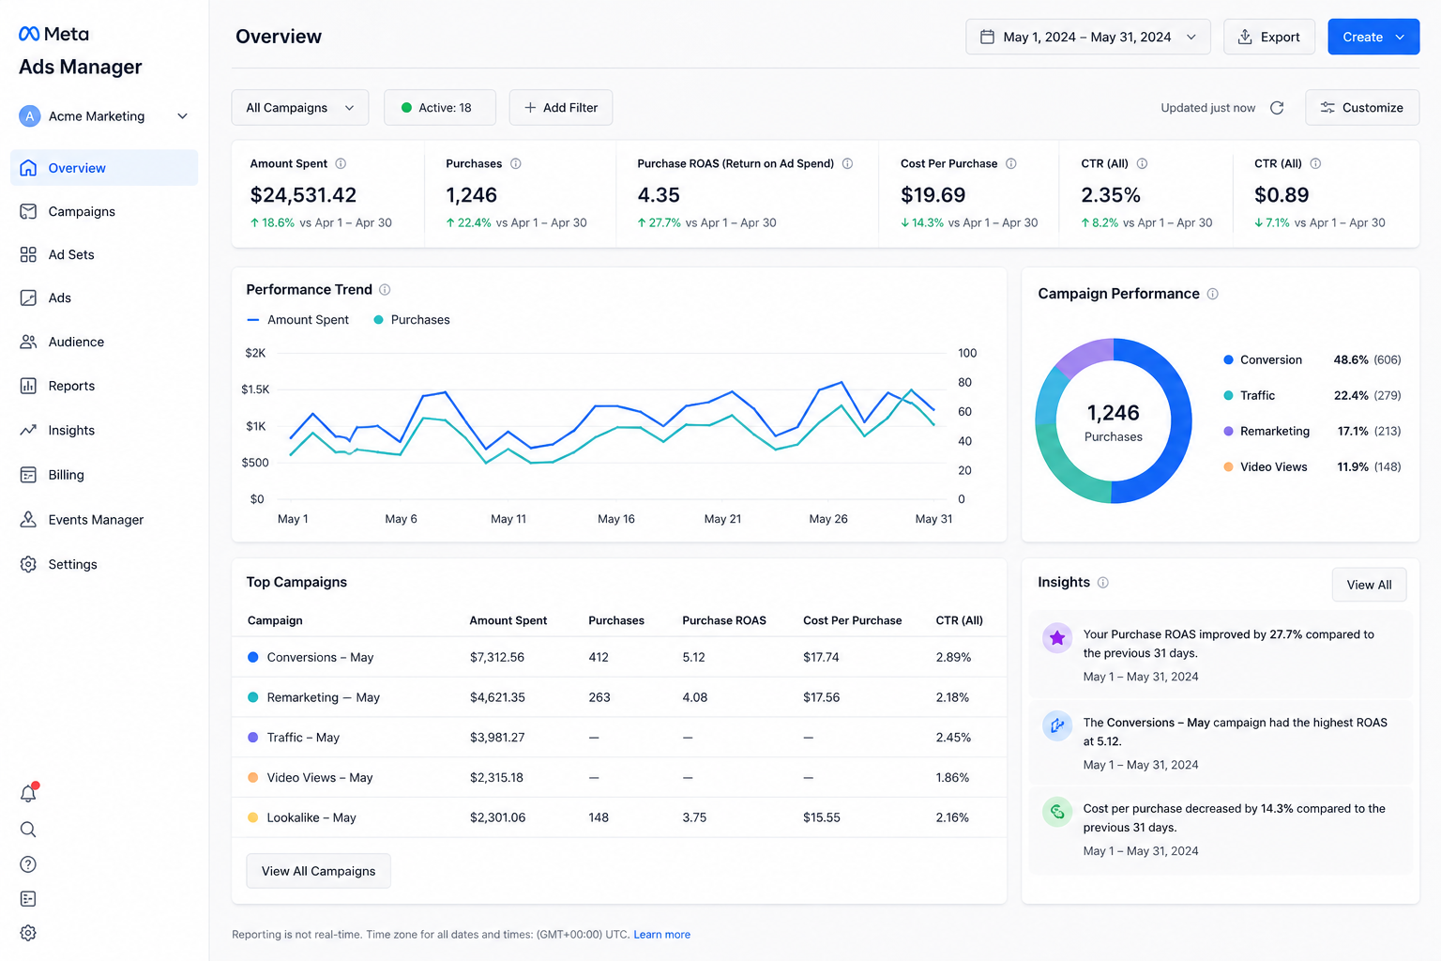Select the Conversions – May campaign row
This screenshot has width=1441, height=961.
click(619, 657)
